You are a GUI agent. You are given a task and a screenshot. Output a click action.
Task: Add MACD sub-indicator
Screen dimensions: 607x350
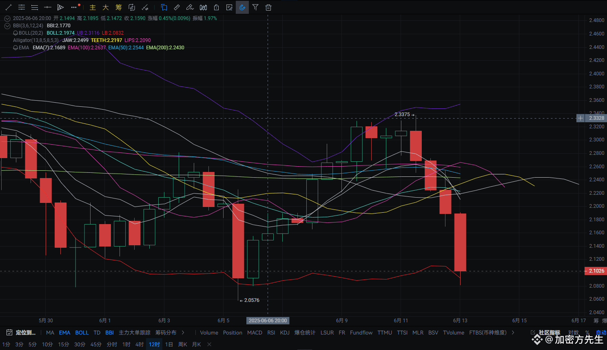point(255,332)
